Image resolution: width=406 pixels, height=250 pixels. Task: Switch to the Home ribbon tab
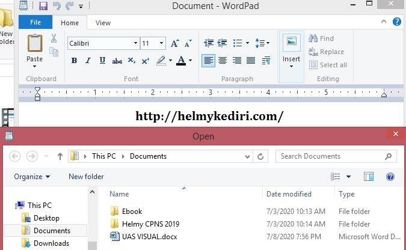[70, 23]
